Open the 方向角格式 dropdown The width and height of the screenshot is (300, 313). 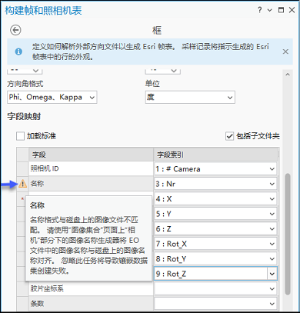52,97
